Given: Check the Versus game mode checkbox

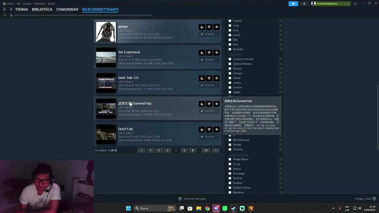Looking at the screenshot, I should click(x=230, y=169).
